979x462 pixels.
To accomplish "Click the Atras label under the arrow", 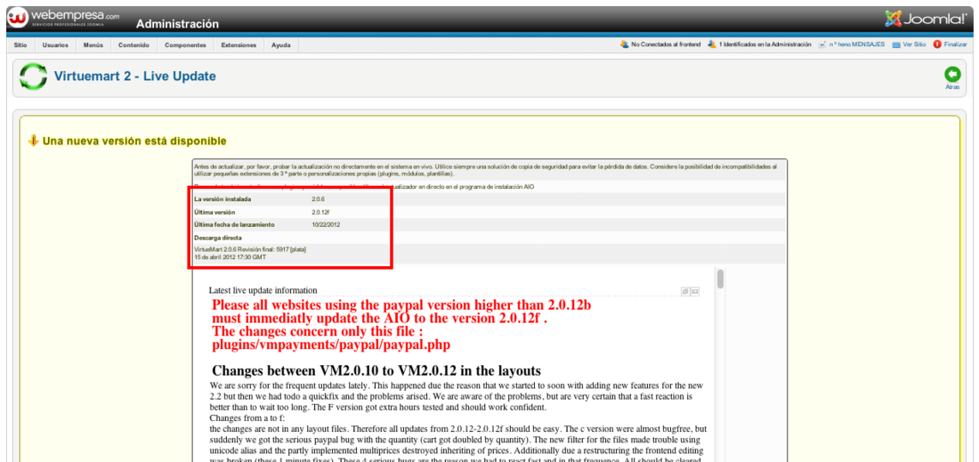I will [953, 86].
